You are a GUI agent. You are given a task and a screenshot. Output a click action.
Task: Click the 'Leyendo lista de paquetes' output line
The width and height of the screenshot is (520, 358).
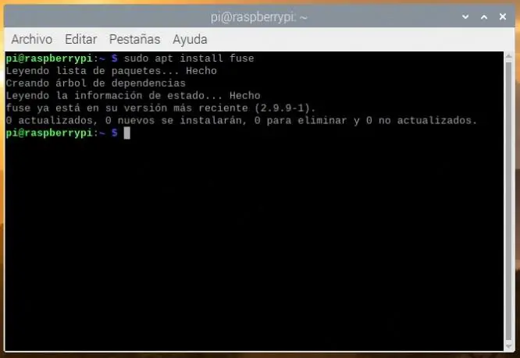click(111, 71)
